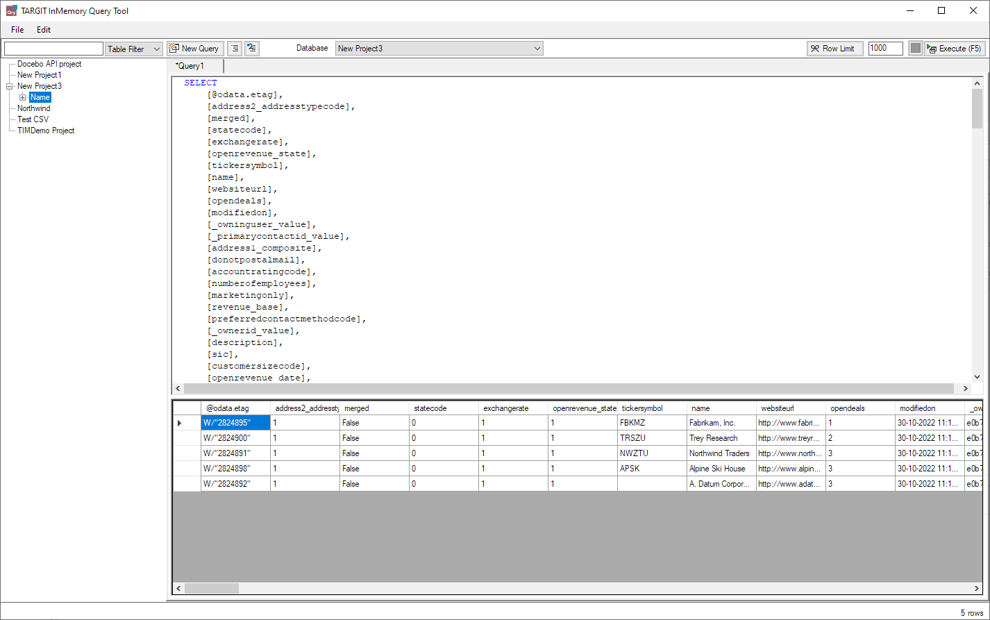Click the websiteurl column header
Image resolution: width=990 pixels, height=620 pixels.
pyautogui.click(x=791, y=408)
